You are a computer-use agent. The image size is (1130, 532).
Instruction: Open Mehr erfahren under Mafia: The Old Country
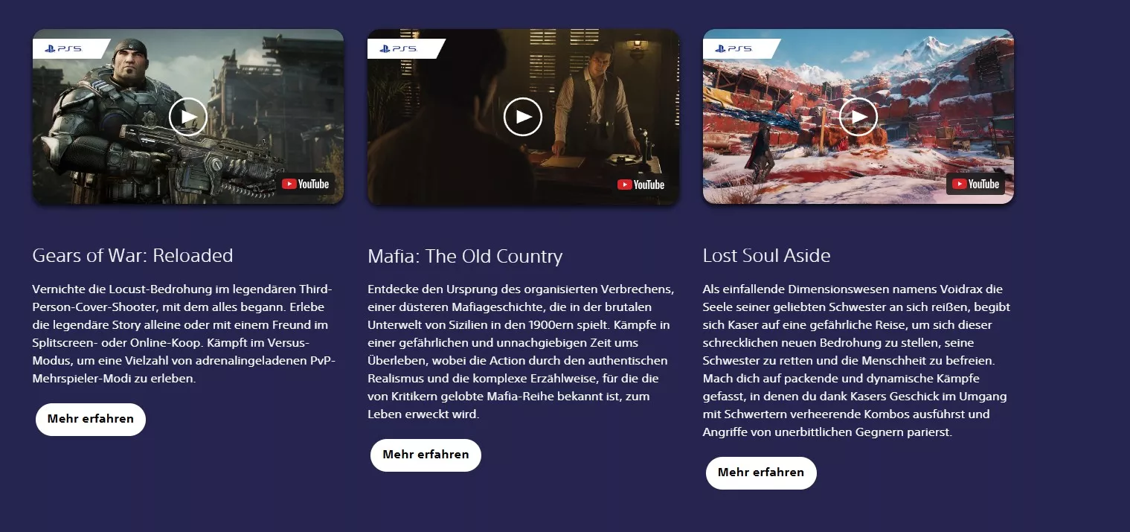pos(426,455)
